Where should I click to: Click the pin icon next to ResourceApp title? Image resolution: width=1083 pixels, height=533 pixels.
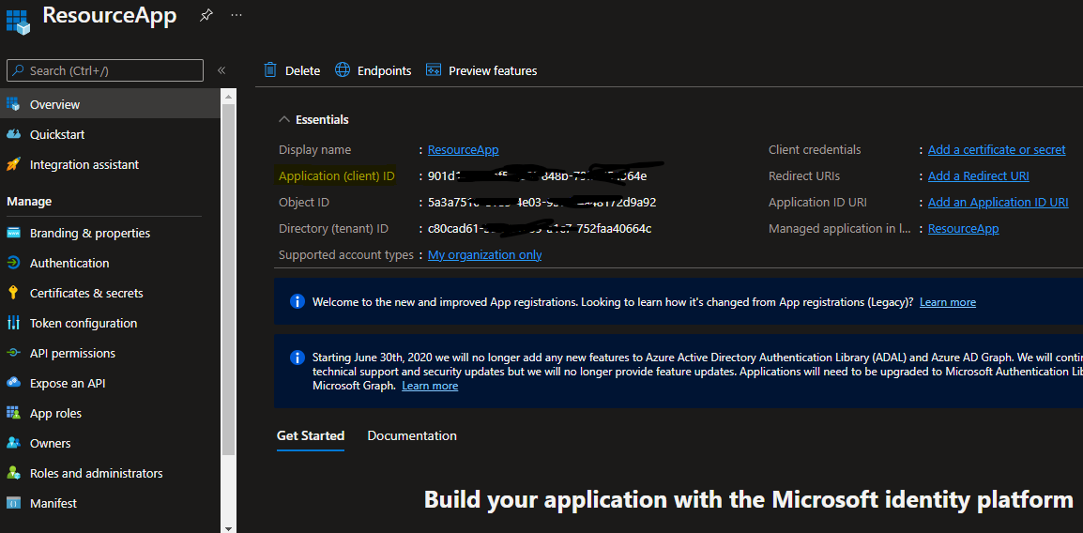(206, 15)
